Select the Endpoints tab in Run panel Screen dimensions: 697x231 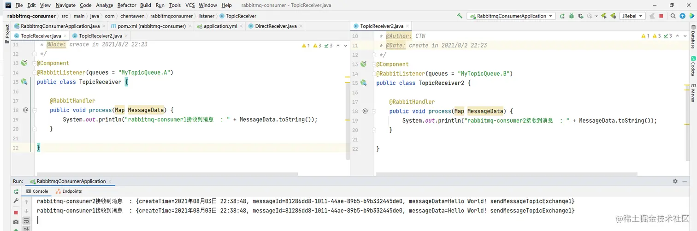(69, 191)
